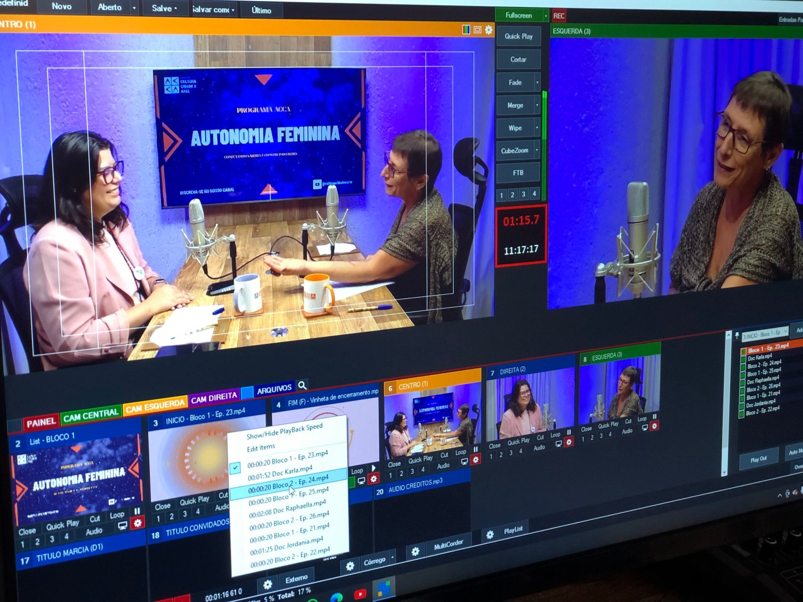Viewport: 803px width, 602px height.
Task: Open settings gear for List - BLOCO 1 input
Action: coord(137,523)
